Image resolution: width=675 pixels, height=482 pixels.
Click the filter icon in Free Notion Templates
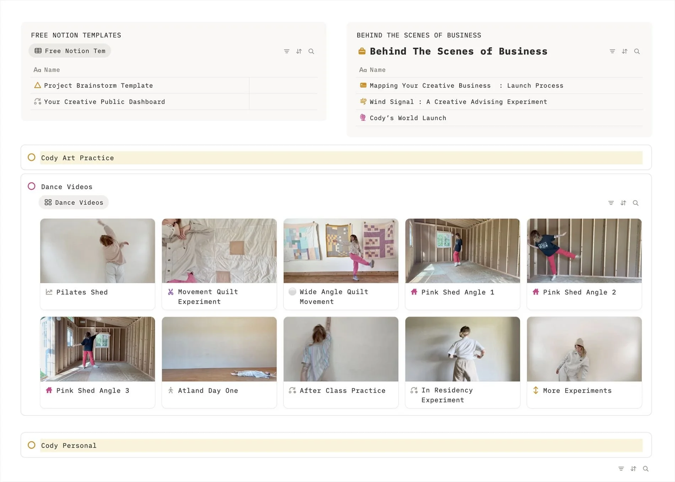point(286,51)
